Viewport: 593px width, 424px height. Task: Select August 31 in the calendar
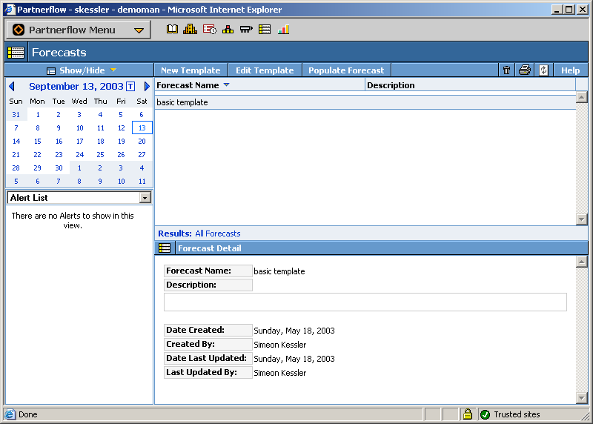[16, 115]
